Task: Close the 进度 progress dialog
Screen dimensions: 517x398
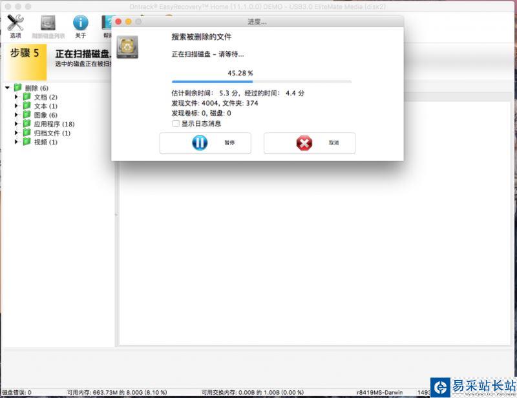Action: (118, 22)
